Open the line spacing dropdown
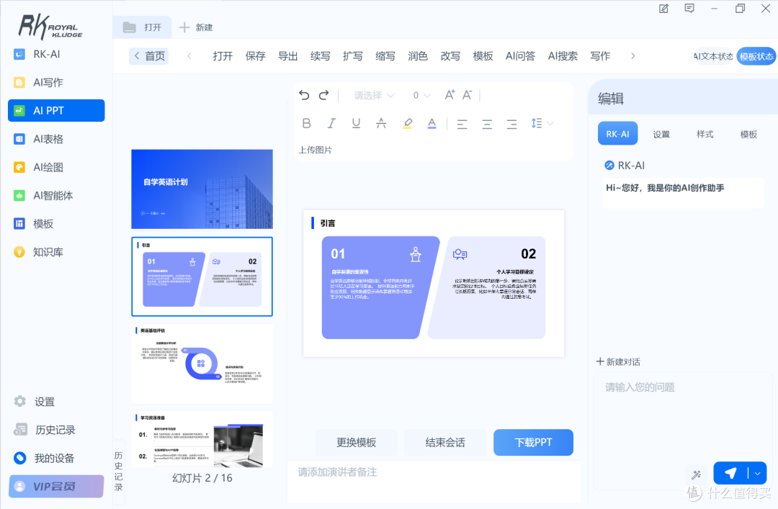Image resolution: width=778 pixels, height=509 pixels. [542, 123]
